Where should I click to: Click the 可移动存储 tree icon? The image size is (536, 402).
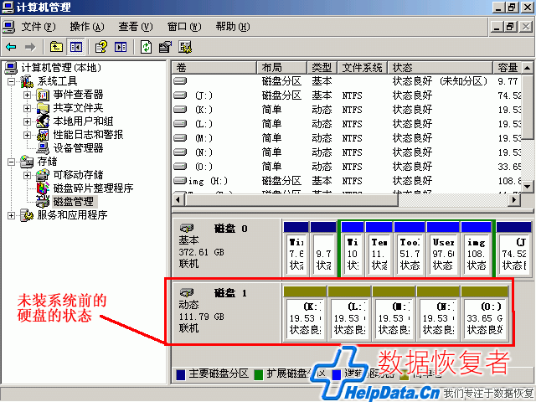click(43, 175)
